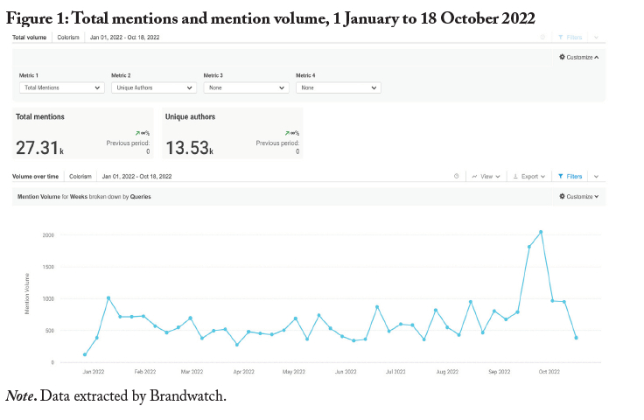The height and width of the screenshot is (420, 644).
Task: Open the Export menu in chart toolbar
Action: point(529,176)
